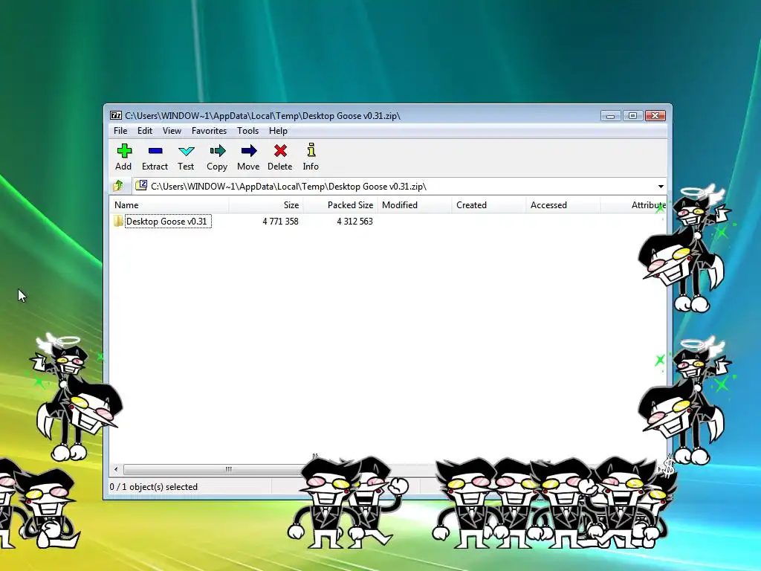Open the Favorites menu

(209, 131)
